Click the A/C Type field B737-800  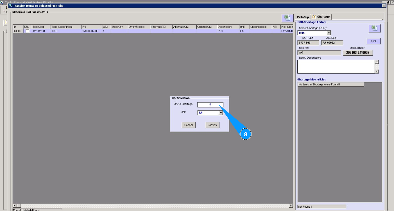pyautogui.click(x=308, y=43)
